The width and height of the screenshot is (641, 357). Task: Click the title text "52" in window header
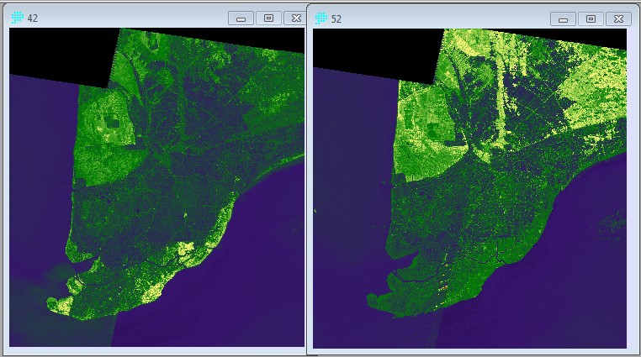[336, 18]
